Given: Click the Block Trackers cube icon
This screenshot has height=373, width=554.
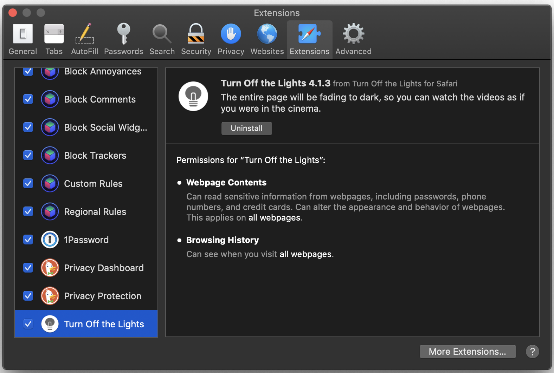Looking at the screenshot, I should 50,155.
